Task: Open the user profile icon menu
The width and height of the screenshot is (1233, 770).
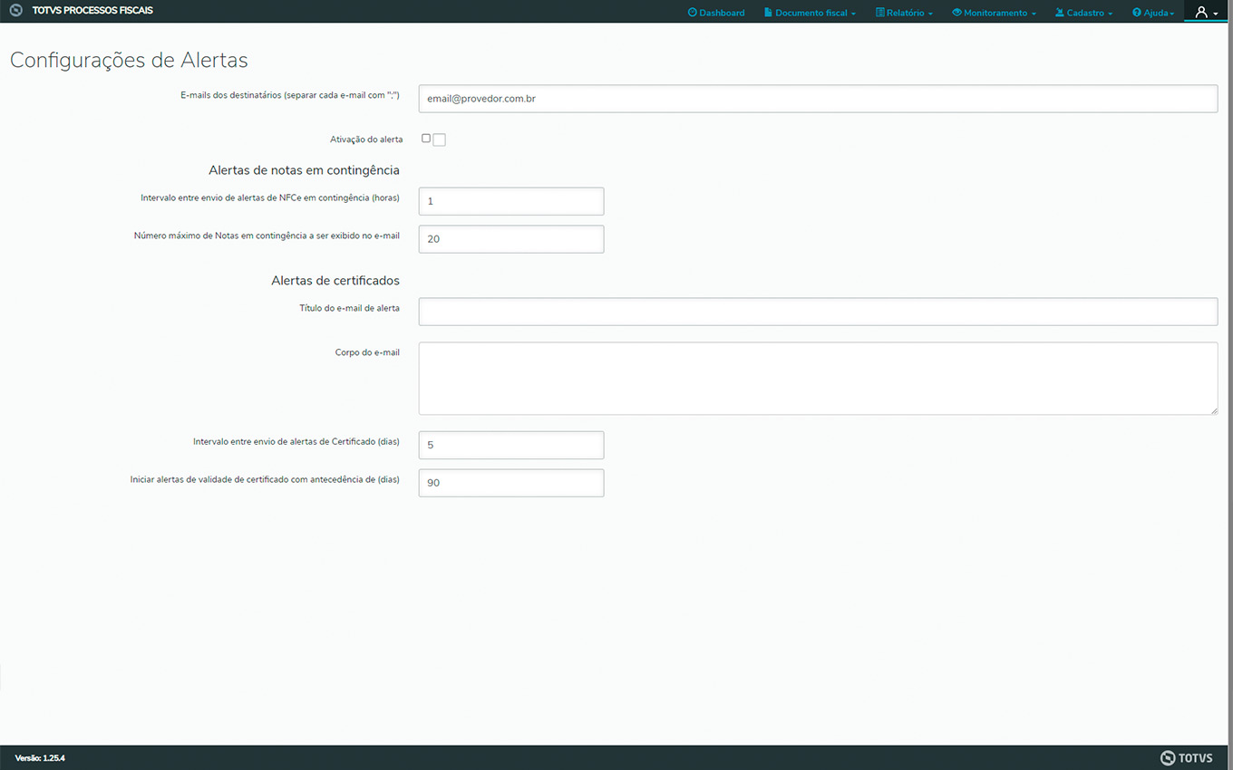Action: point(1205,12)
